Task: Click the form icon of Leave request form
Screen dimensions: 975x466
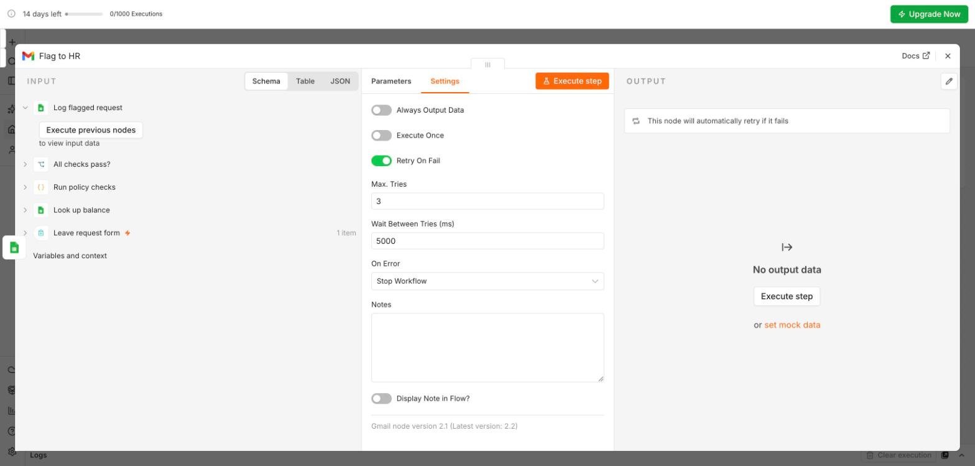Action: (x=41, y=233)
